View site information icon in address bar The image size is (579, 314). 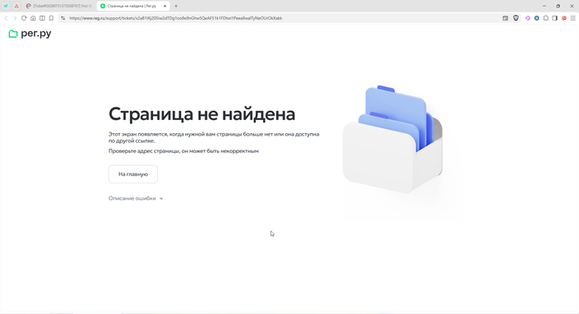pos(63,18)
